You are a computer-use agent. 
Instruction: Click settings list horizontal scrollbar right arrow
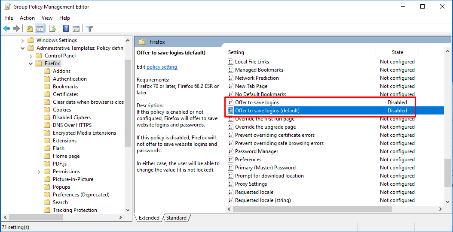click(441, 209)
